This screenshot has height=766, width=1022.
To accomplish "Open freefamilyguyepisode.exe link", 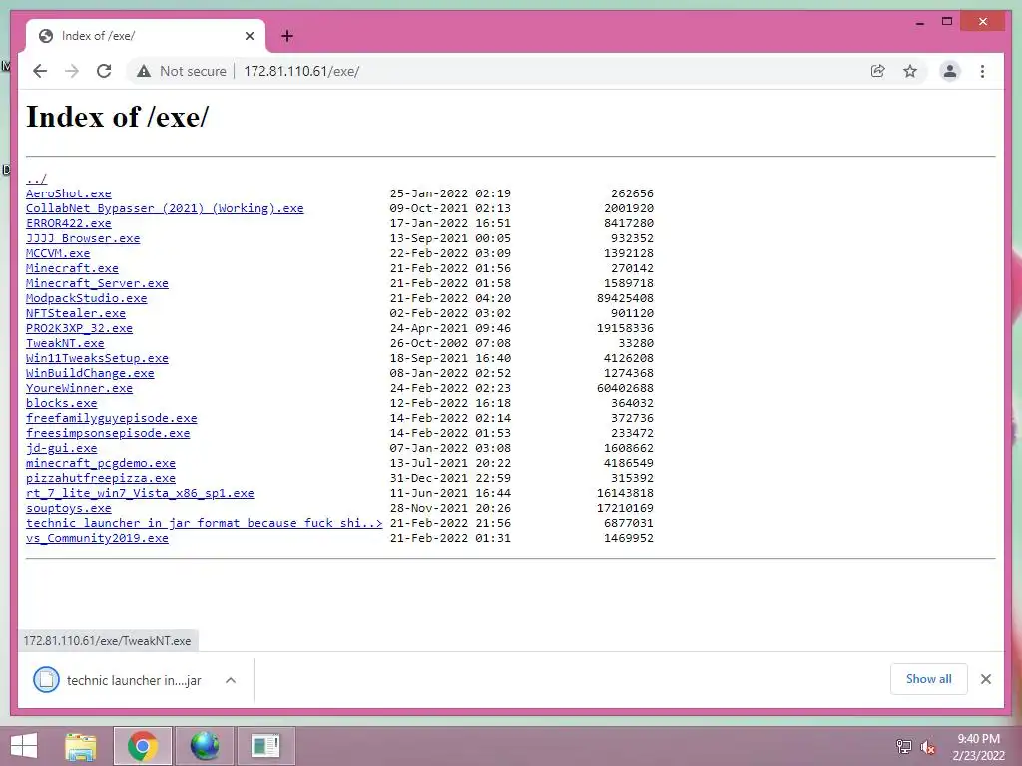I will click(x=112, y=418).
